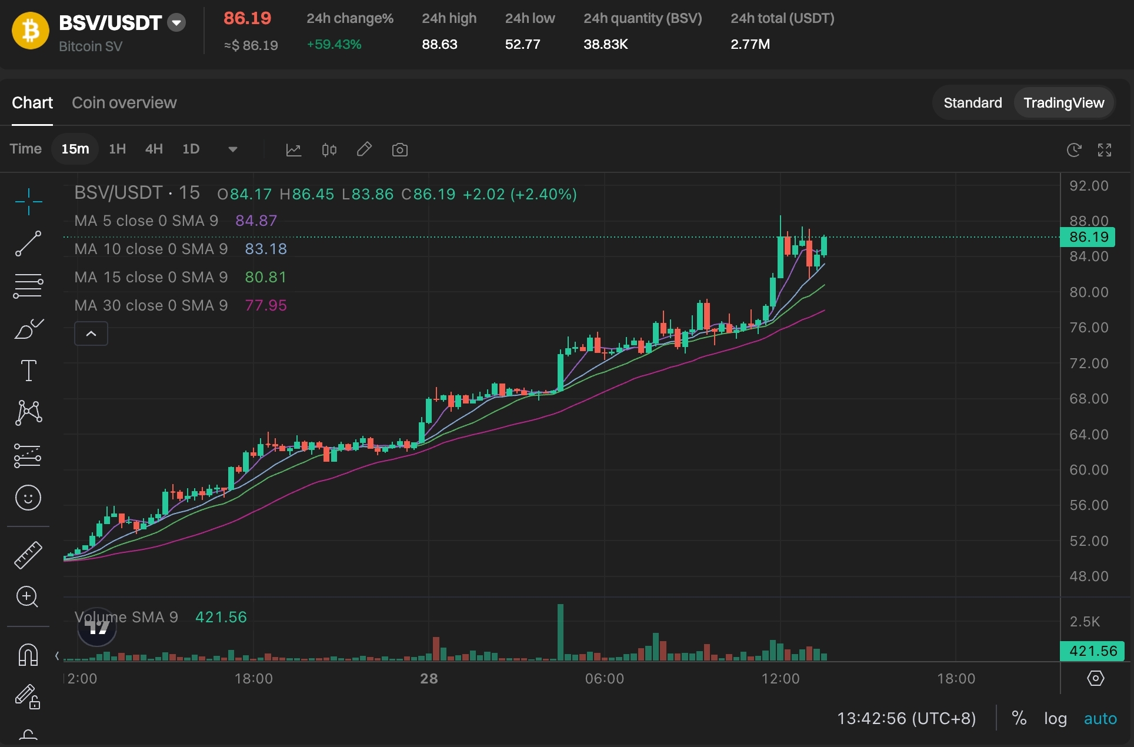
Task: Select the 1D timeframe
Action: [x=191, y=149]
